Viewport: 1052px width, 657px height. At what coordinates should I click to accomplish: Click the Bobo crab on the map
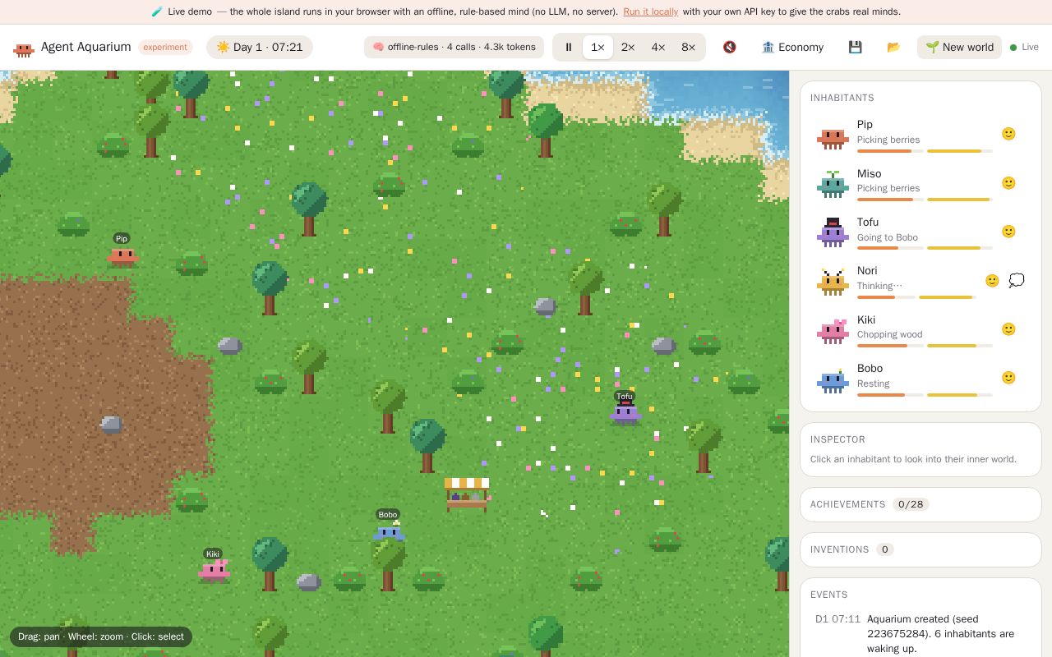pyautogui.click(x=389, y=531)
